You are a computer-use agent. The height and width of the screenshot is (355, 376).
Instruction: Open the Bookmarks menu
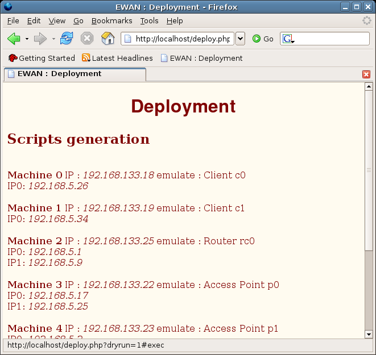tap(111, 21)
